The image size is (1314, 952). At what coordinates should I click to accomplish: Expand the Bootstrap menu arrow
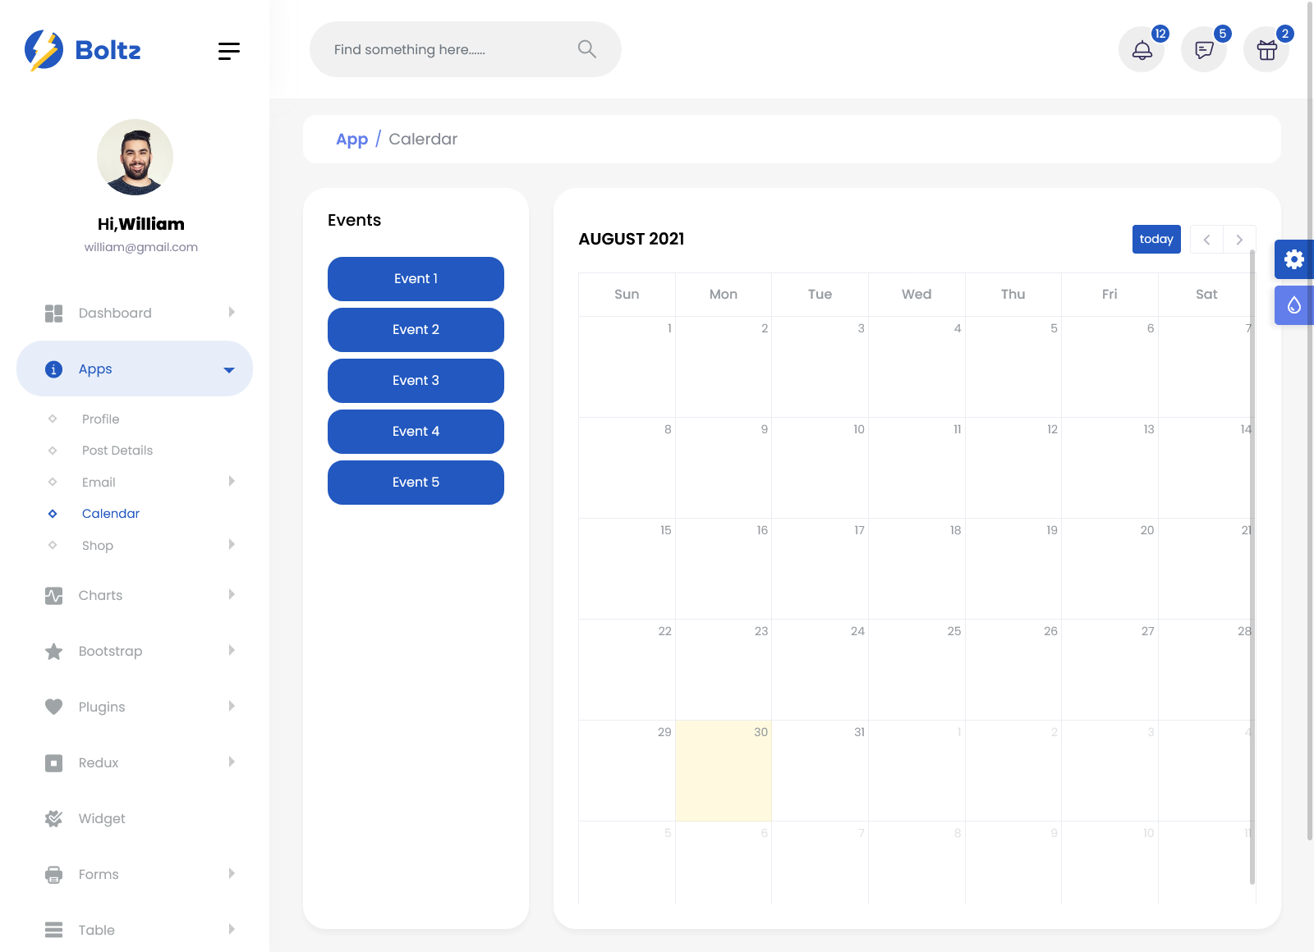click(x=232, y=650)
